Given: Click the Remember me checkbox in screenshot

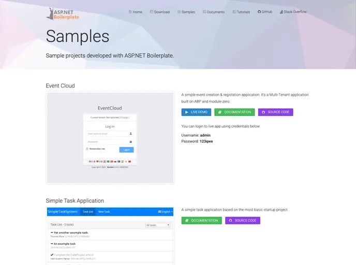Looking at the screenshot, I should [87, 149].
